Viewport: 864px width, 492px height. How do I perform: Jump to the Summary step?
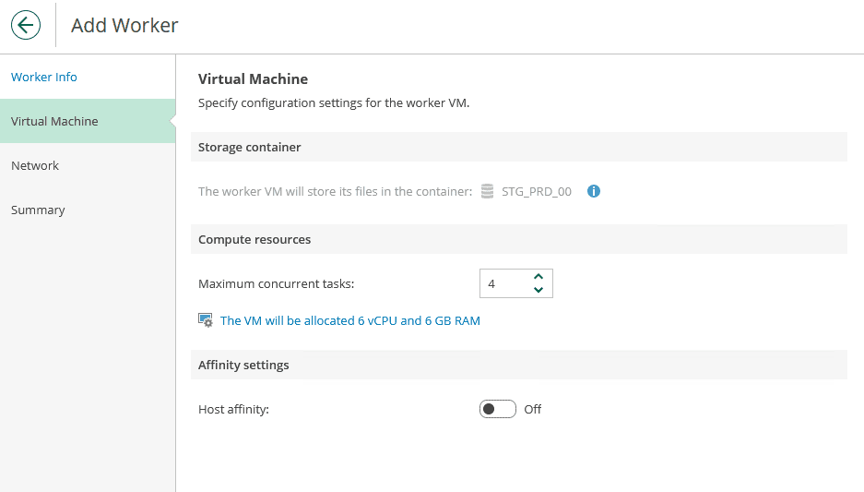click(x=38, y=210)
